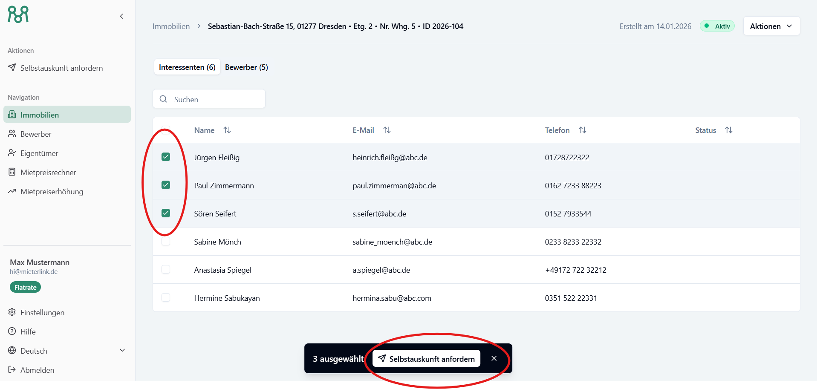The width and height of the screenshot is (817, 389).
Task: Select the Interessenten (6) tab
Action: (x=187, y=67)
